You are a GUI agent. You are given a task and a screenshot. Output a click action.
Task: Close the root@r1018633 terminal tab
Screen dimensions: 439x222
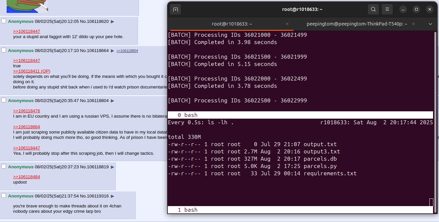coord(287,24)
